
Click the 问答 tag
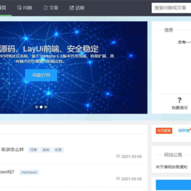coord(33,150)
